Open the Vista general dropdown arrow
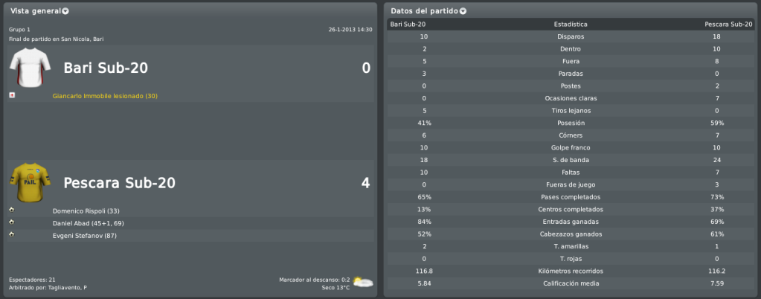This screenshot has height=299, width=761. click(x=65, y=11)
